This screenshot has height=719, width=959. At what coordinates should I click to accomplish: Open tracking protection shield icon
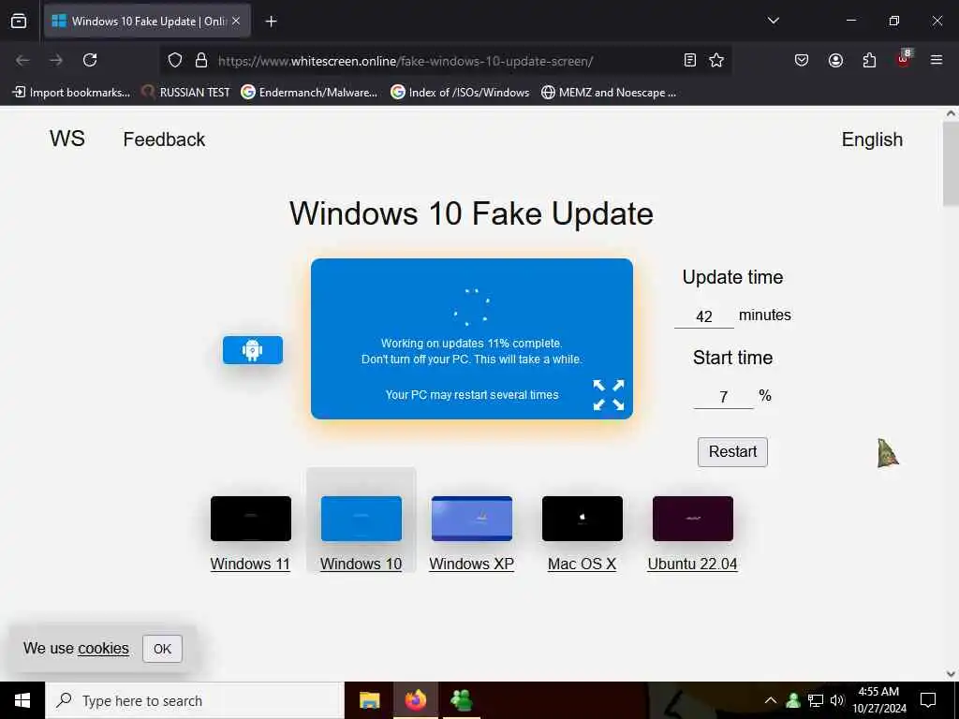(175, 60)
